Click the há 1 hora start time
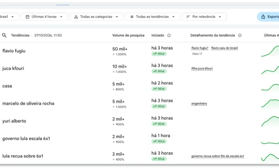Screen dimensions: 279x168 [161, 135]
